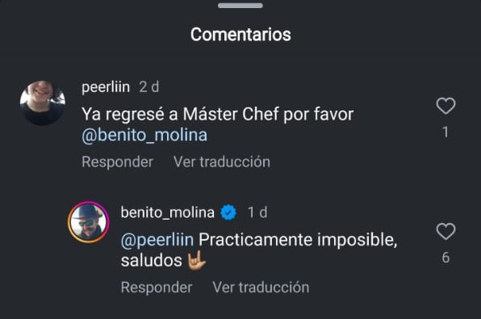
Task: View likes count 6 on benito's reply
Action: pos(445,258)
